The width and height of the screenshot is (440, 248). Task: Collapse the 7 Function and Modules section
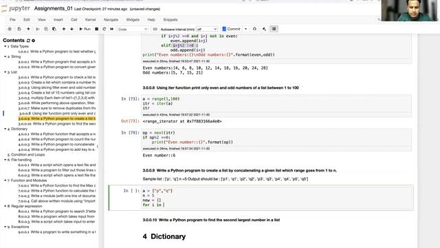point(5,180)
